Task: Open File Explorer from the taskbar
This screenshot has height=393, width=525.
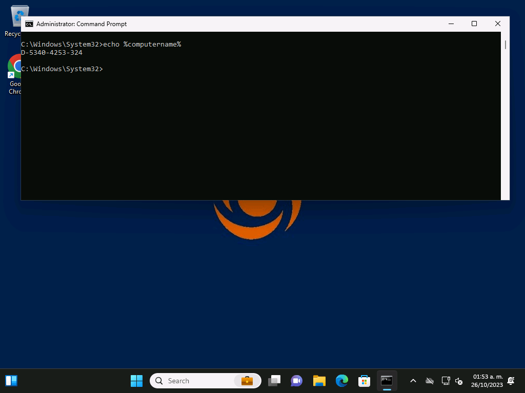Action: tap(319, 381)
